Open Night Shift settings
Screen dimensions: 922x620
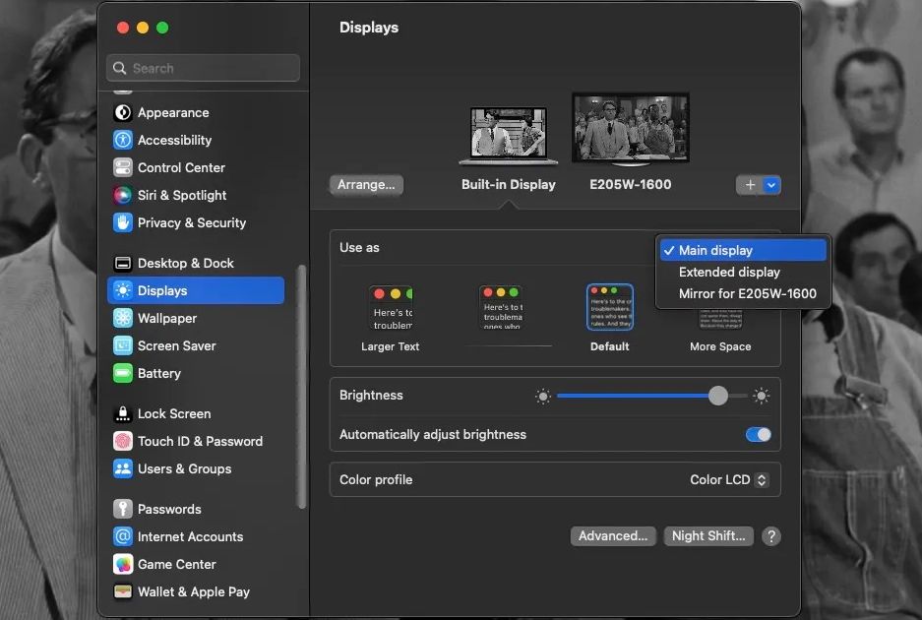click(708, 535)
